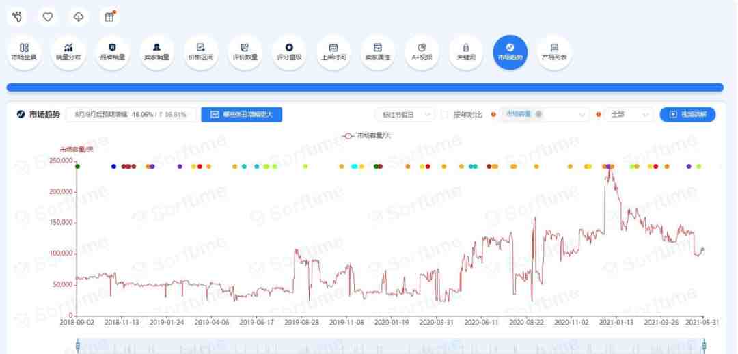Switch to the 销量分布 tab

(68, 52)
